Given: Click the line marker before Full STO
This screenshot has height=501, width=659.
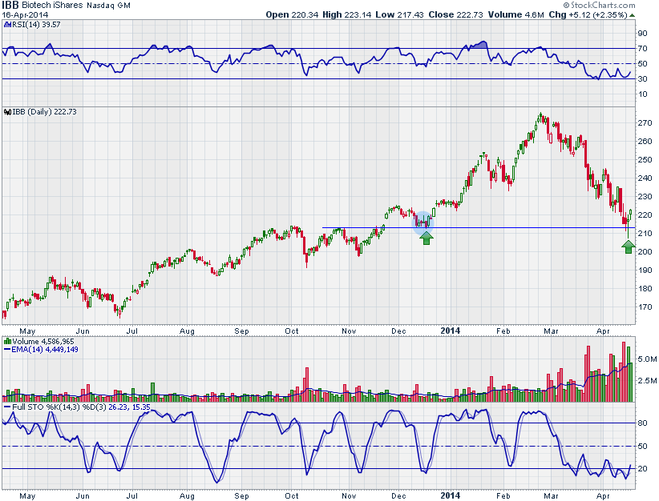Looking at the screenshot, I should pos(7,407).
